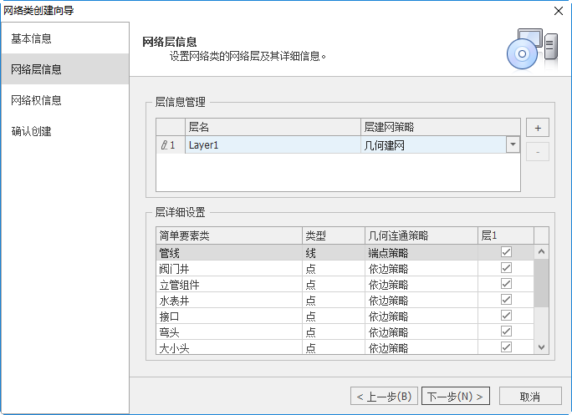Toggle 层1 checkbox for 弯头
The height and width of the screenshot is (415, 572).
coord(506,331)
